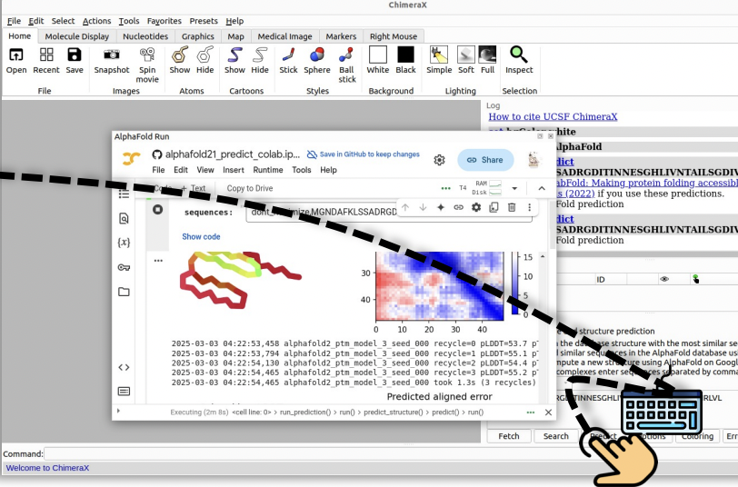
Task: Switch to Molecule Display tab
Action: pos(76,36)
